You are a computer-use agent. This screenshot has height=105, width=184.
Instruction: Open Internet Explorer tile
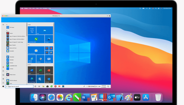32,59
